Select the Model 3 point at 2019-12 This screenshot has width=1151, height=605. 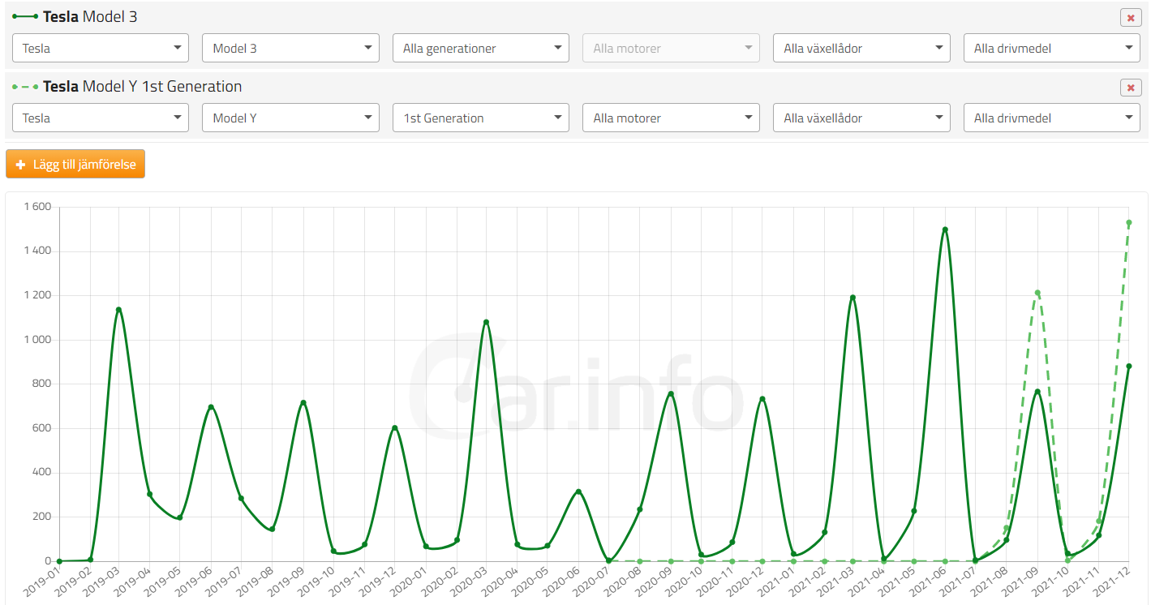point(395,427)
